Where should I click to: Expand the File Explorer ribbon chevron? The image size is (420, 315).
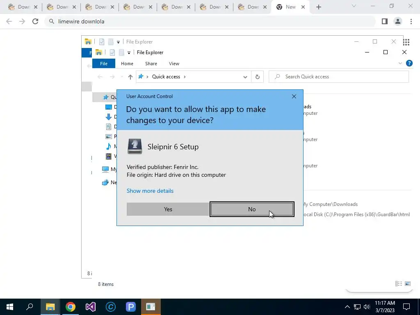click(x=400, y=64)
